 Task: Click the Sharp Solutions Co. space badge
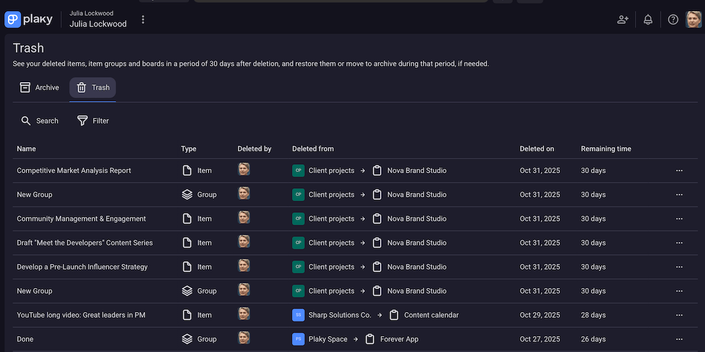[298, 315]
